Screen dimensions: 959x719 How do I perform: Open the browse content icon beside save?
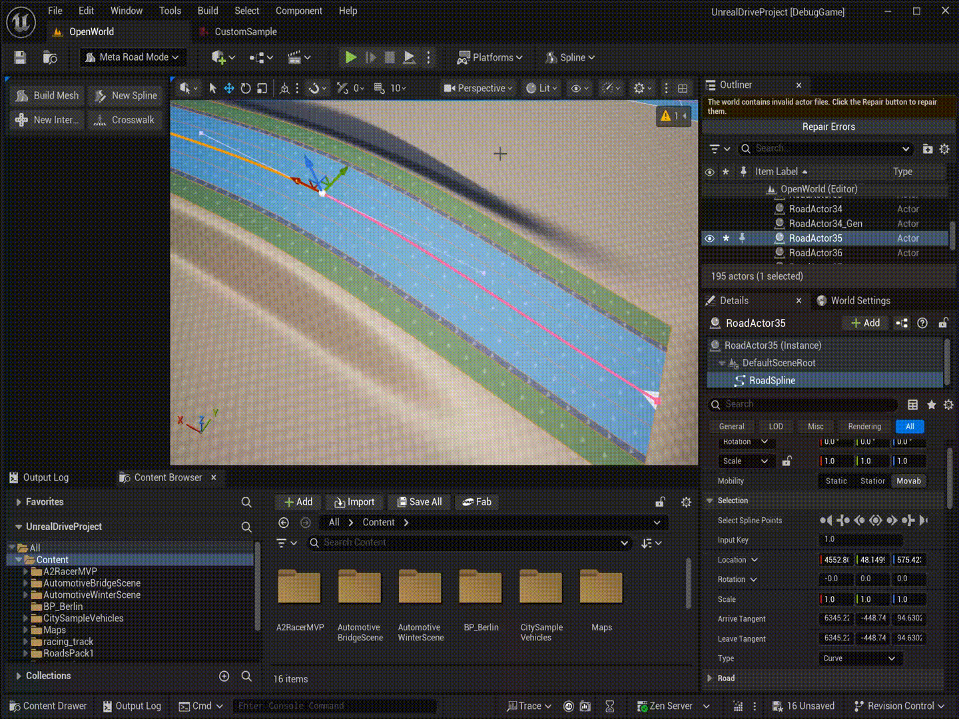[50, 58]
